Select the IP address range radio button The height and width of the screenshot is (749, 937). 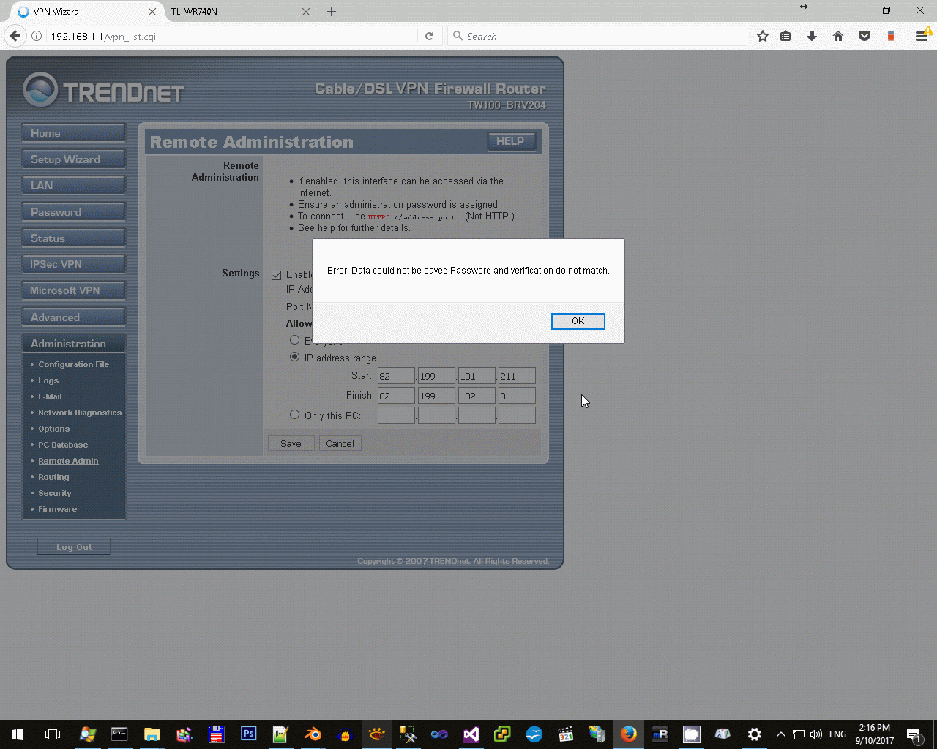(294, 357)
